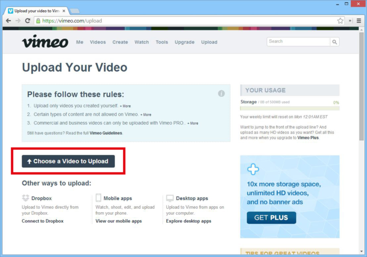Maximize the browser window
This screenshot has height=257, width=367.
346,4
